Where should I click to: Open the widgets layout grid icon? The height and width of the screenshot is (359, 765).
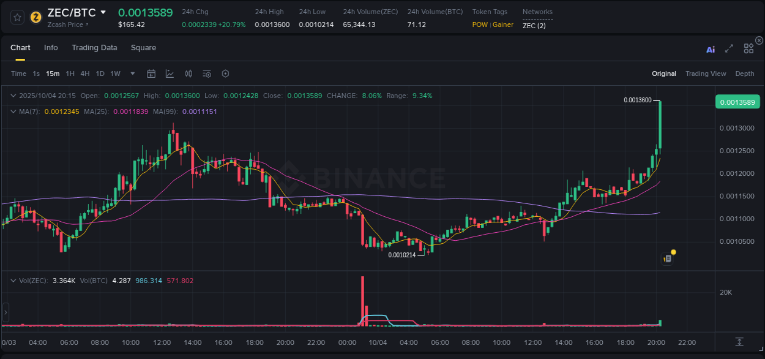click(748, 48)
